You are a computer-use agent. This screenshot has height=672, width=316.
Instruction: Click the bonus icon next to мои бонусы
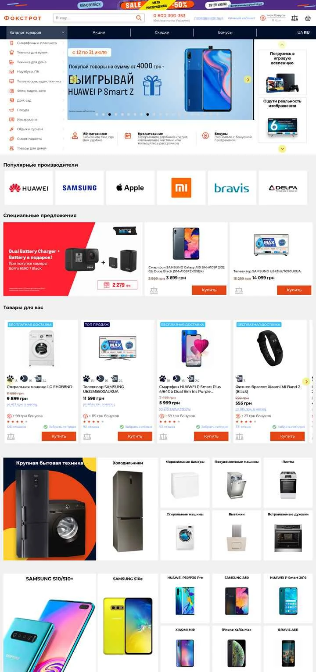263,18
